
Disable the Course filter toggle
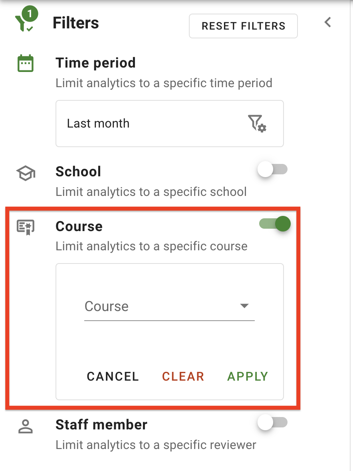(x=275, y=224)
